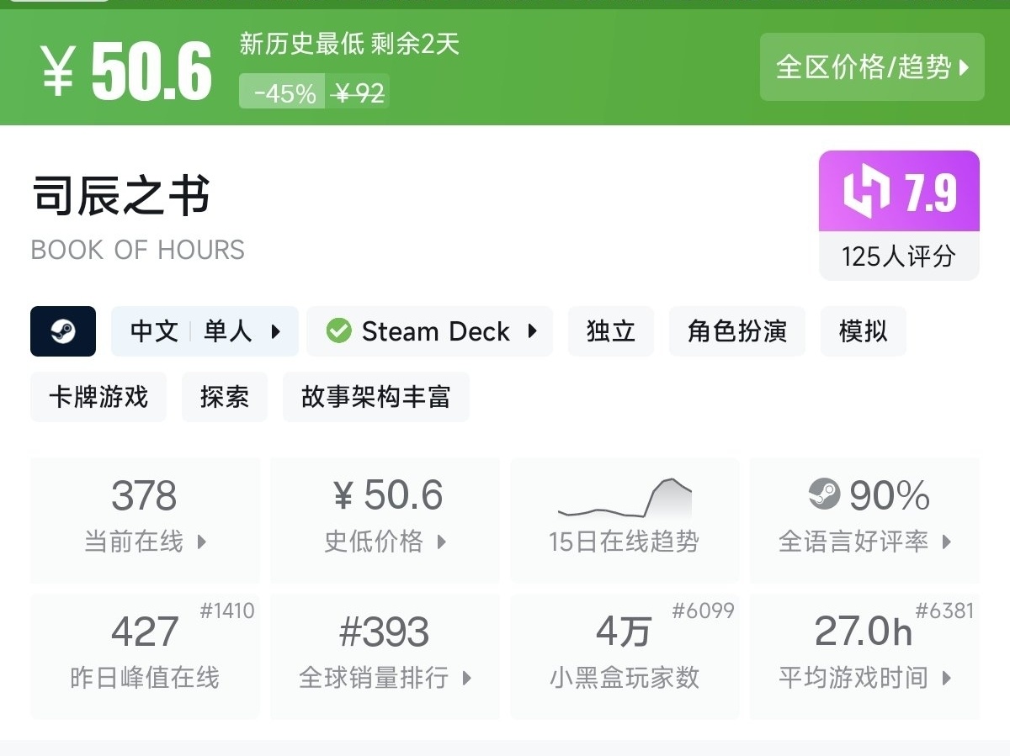
Task: Tap the 故事架构丰富 tag
Action: point(376,397)
